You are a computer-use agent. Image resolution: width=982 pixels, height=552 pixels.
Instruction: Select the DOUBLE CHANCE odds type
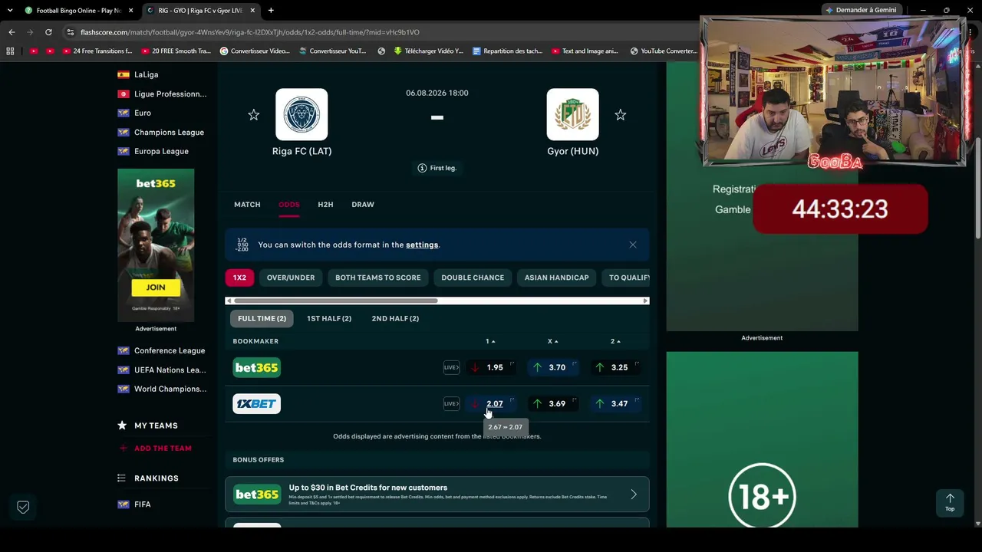(x=473, y=278)
